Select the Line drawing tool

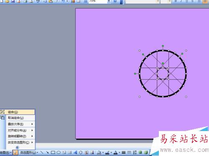42,152
